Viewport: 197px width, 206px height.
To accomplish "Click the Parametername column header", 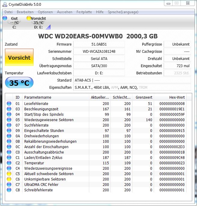I will coord(56,97).
